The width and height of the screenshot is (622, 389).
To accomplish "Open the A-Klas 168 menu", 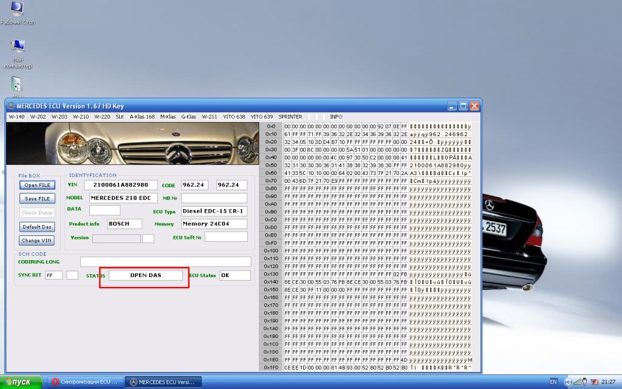I will click(142, 117).
